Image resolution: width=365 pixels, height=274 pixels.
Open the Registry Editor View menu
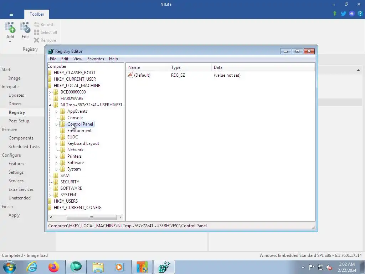78,59
